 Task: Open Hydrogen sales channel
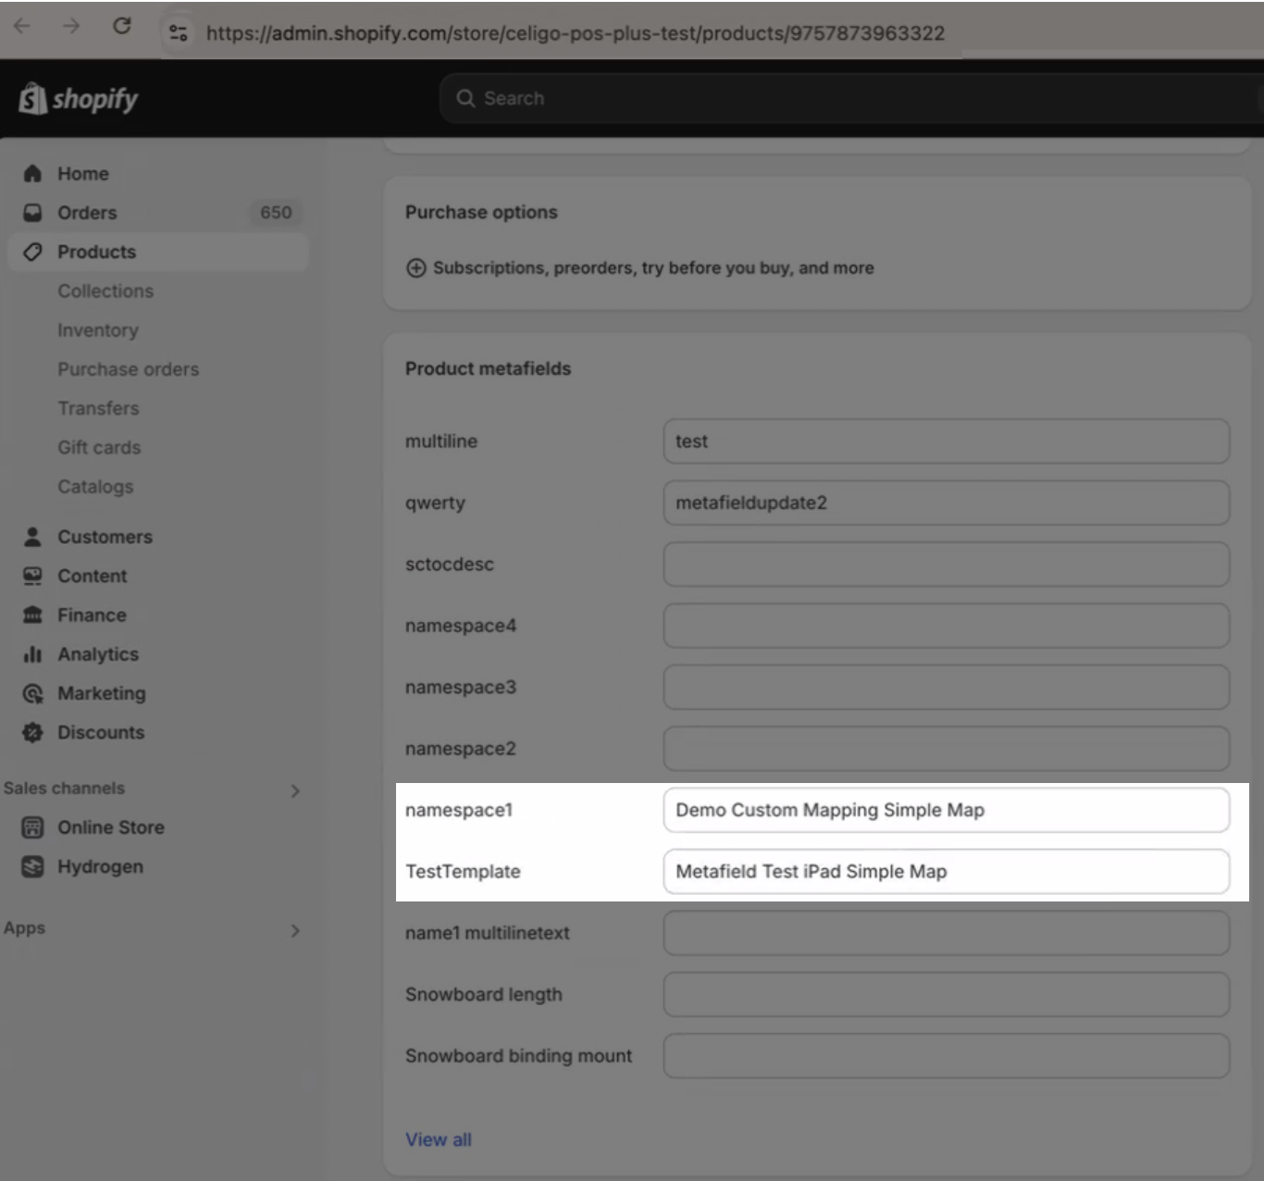pos(101,866)
